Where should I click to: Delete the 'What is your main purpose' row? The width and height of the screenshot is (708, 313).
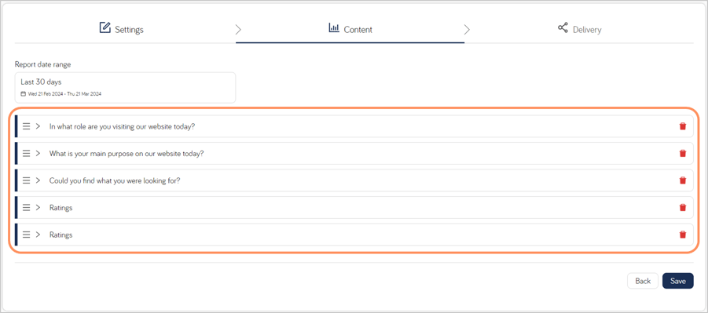[x=683, y=153]
